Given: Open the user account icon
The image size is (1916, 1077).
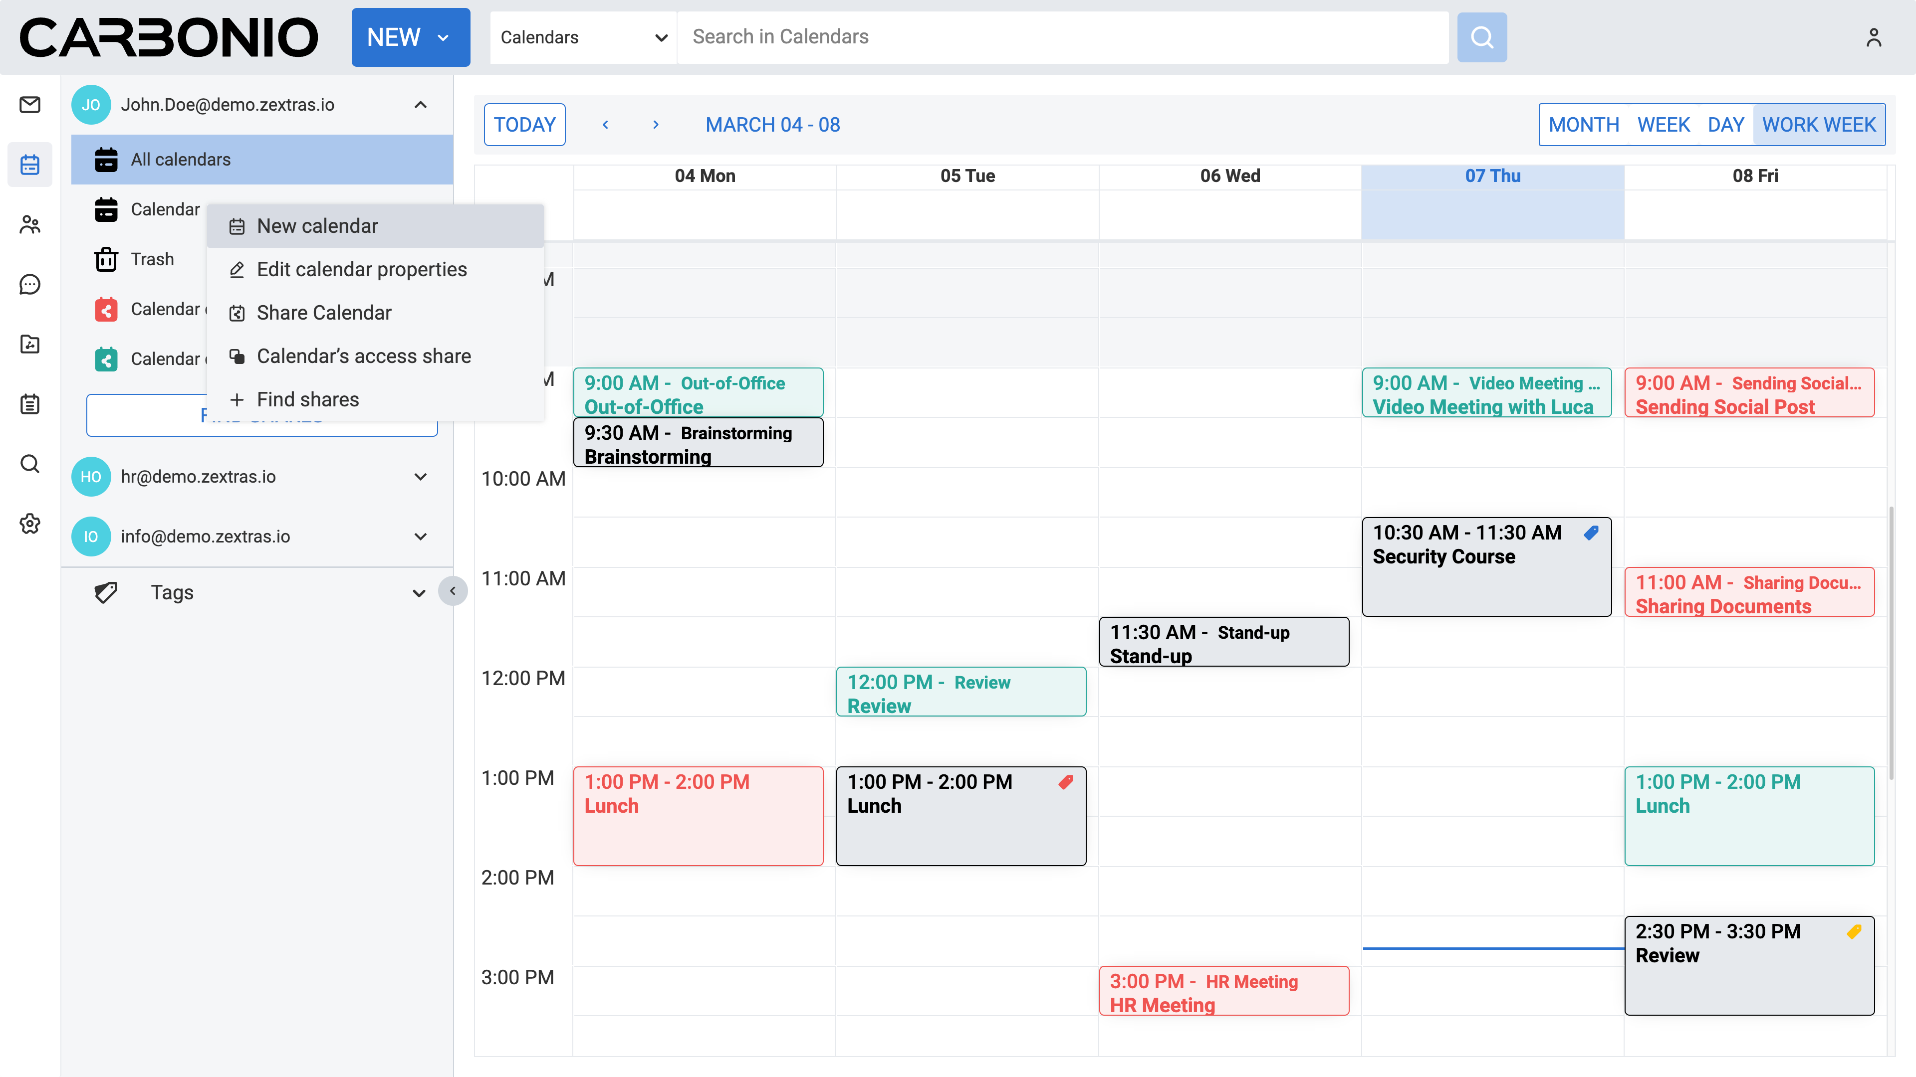Looking at the screenshot, I should point(1873,37).
